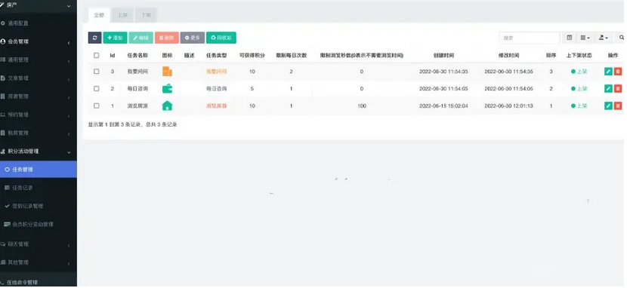Open the 回收站 recycle bin button
The width and height of the screenshot is (627, 288).
221,38
